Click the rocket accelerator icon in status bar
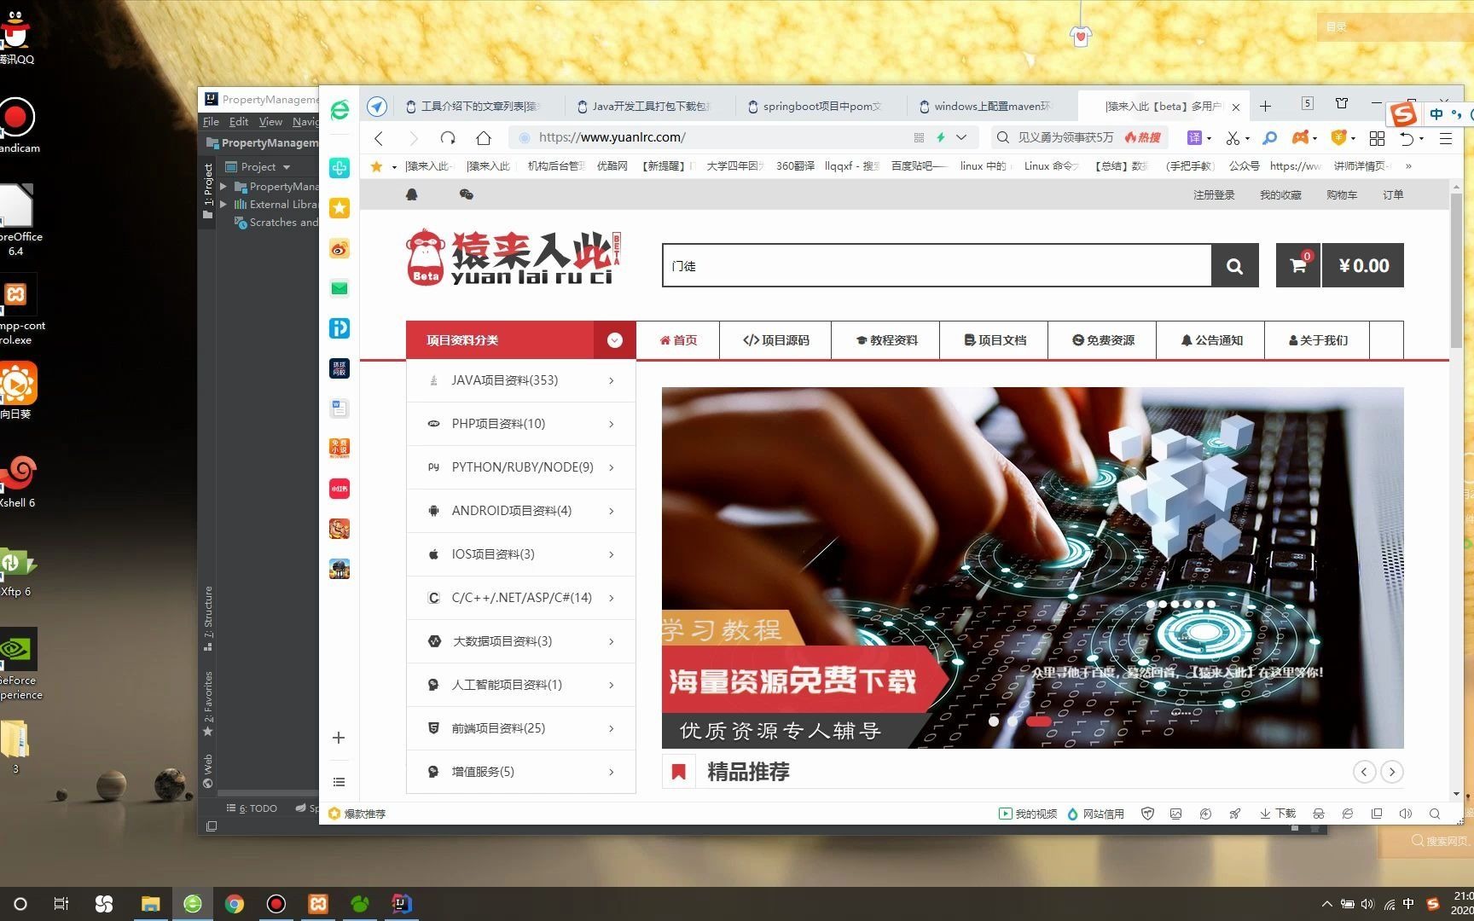 pyautogui.click(x=1234, y=814)
